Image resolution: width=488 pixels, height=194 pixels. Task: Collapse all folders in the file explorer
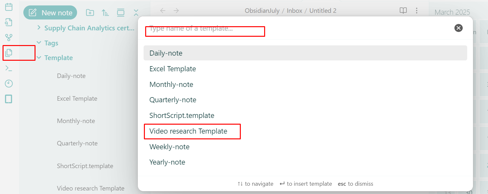136,13
